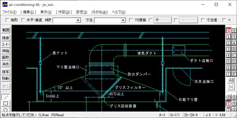The width and height of the screenshot is (237, 118).
Task: Select layer E button
Action: tap(234, 68)
